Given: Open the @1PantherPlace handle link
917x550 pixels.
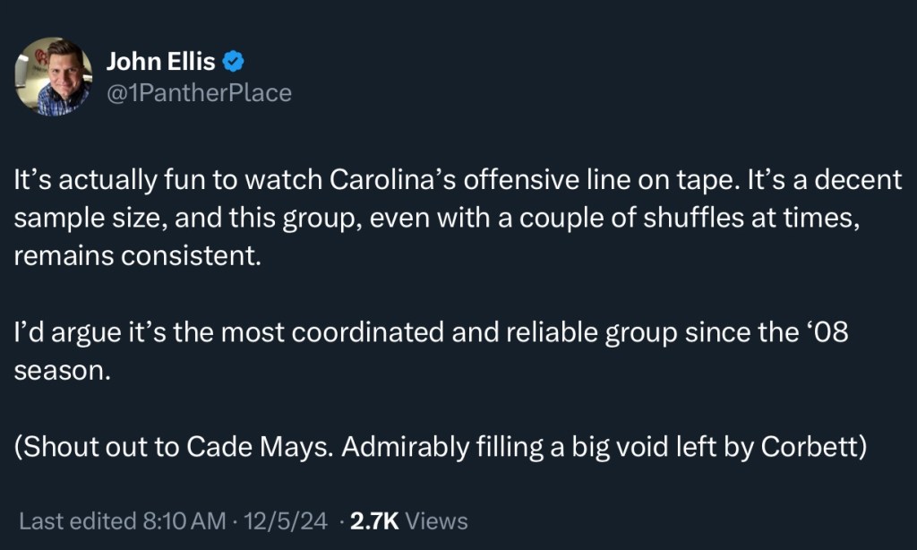Looking at the screenshot, I should (199, 92).
